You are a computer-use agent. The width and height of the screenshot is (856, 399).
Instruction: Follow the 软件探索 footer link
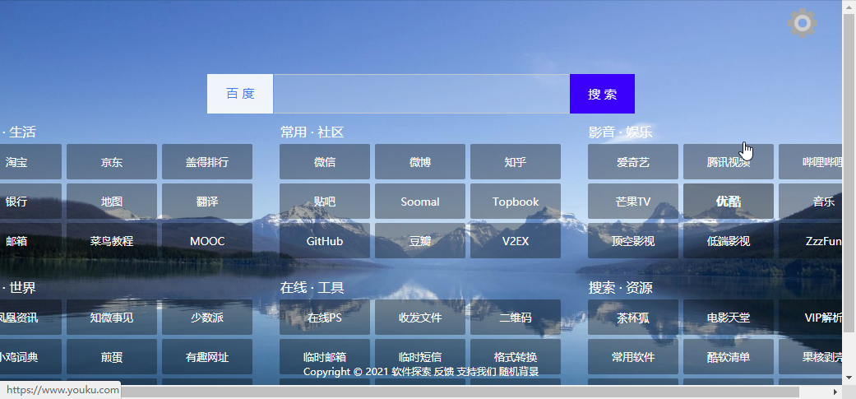point(411,372)
